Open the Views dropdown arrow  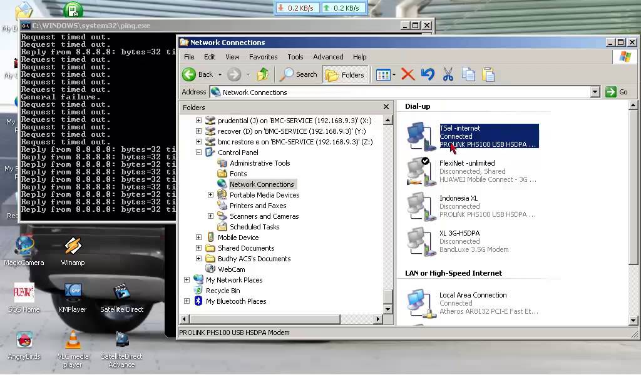[x=394, y=74]
